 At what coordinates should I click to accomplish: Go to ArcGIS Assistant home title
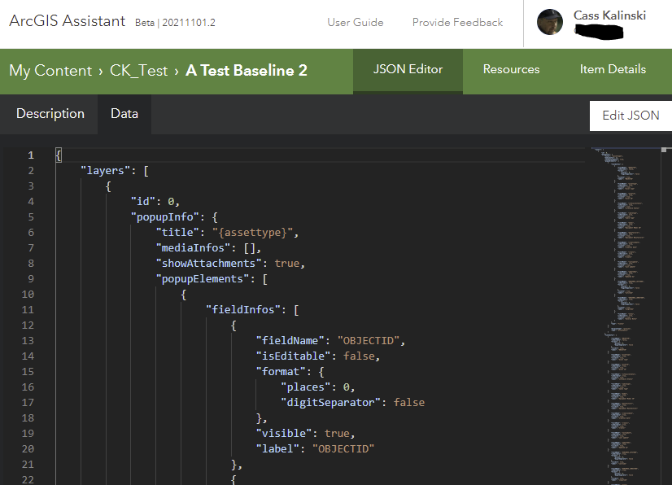[68, 21]
